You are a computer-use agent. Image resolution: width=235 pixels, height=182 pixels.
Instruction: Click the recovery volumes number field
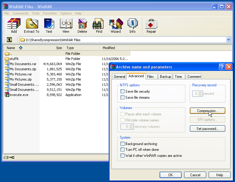[x=125, y=127]
